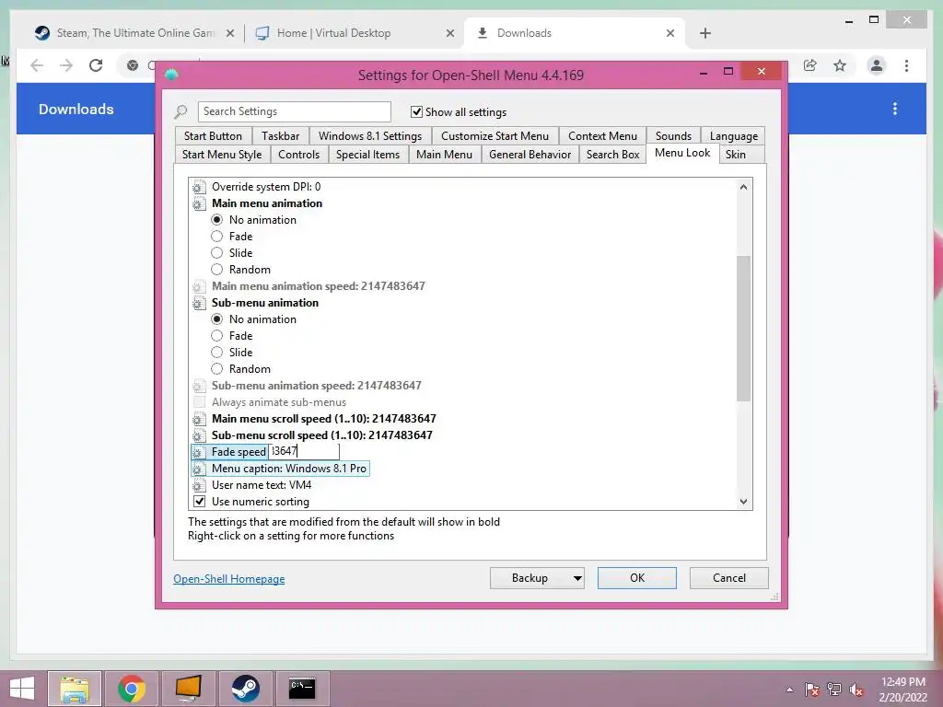Click scrollbar up arrow in settings list

point(743,187)
